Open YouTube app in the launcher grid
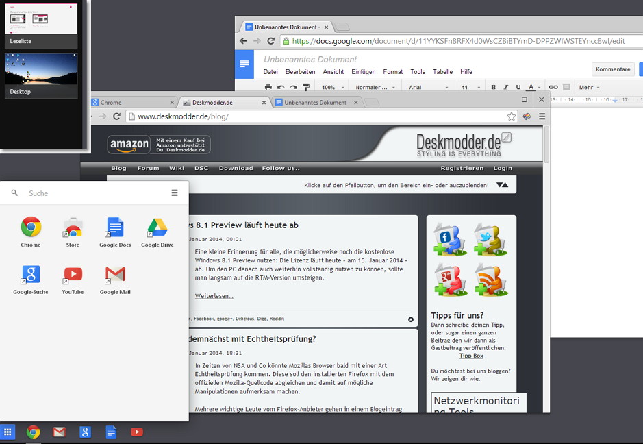This screenshot has width=643, height=444. pyautogui.click(x=73, y=280)
